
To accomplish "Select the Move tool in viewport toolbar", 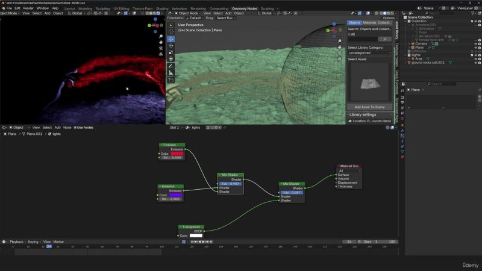I will (x=171, y=39).
